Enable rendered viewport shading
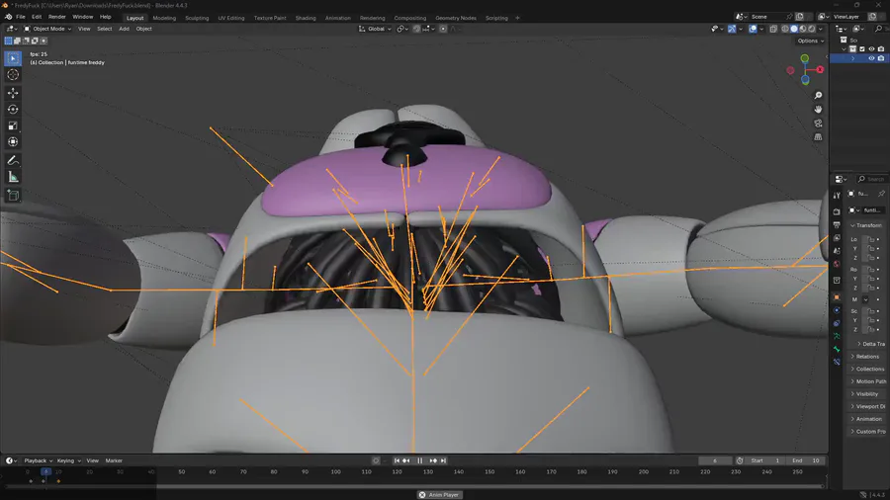This screenshot has width=890, height=500. 811,29
